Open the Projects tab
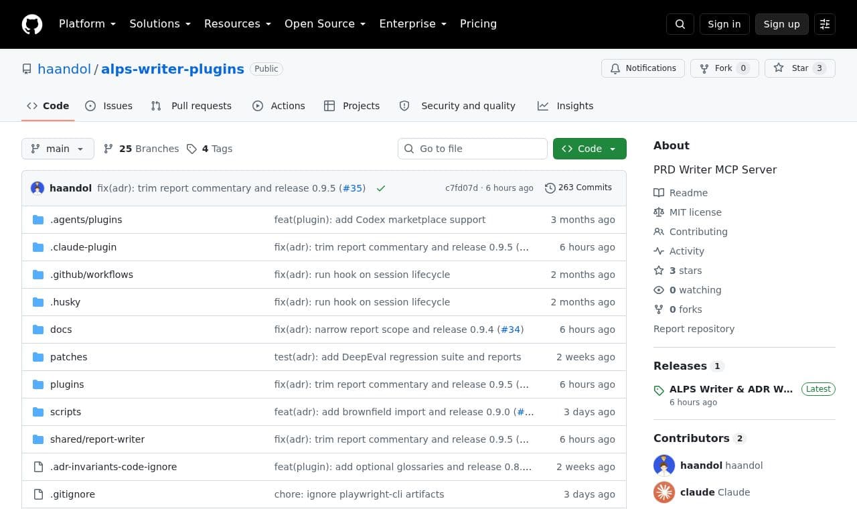The width and height of the screenshot is (857, 509). tap(352, 106)
